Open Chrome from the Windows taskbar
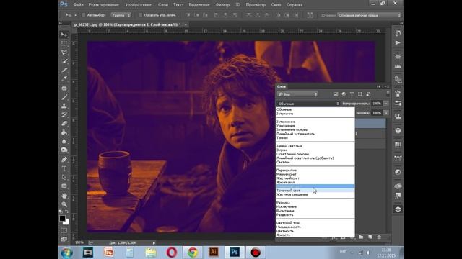This screenshot has height=259, width=462. click(x=193, y=253)
